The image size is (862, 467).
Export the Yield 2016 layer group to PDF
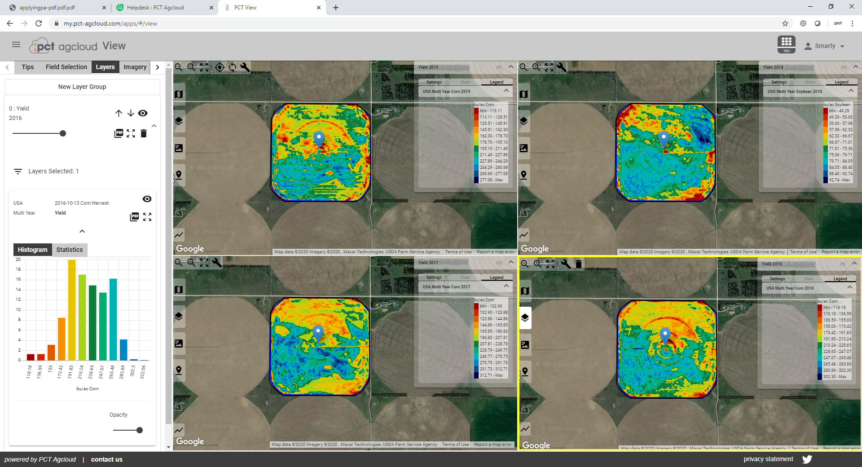tap(119, 133)
